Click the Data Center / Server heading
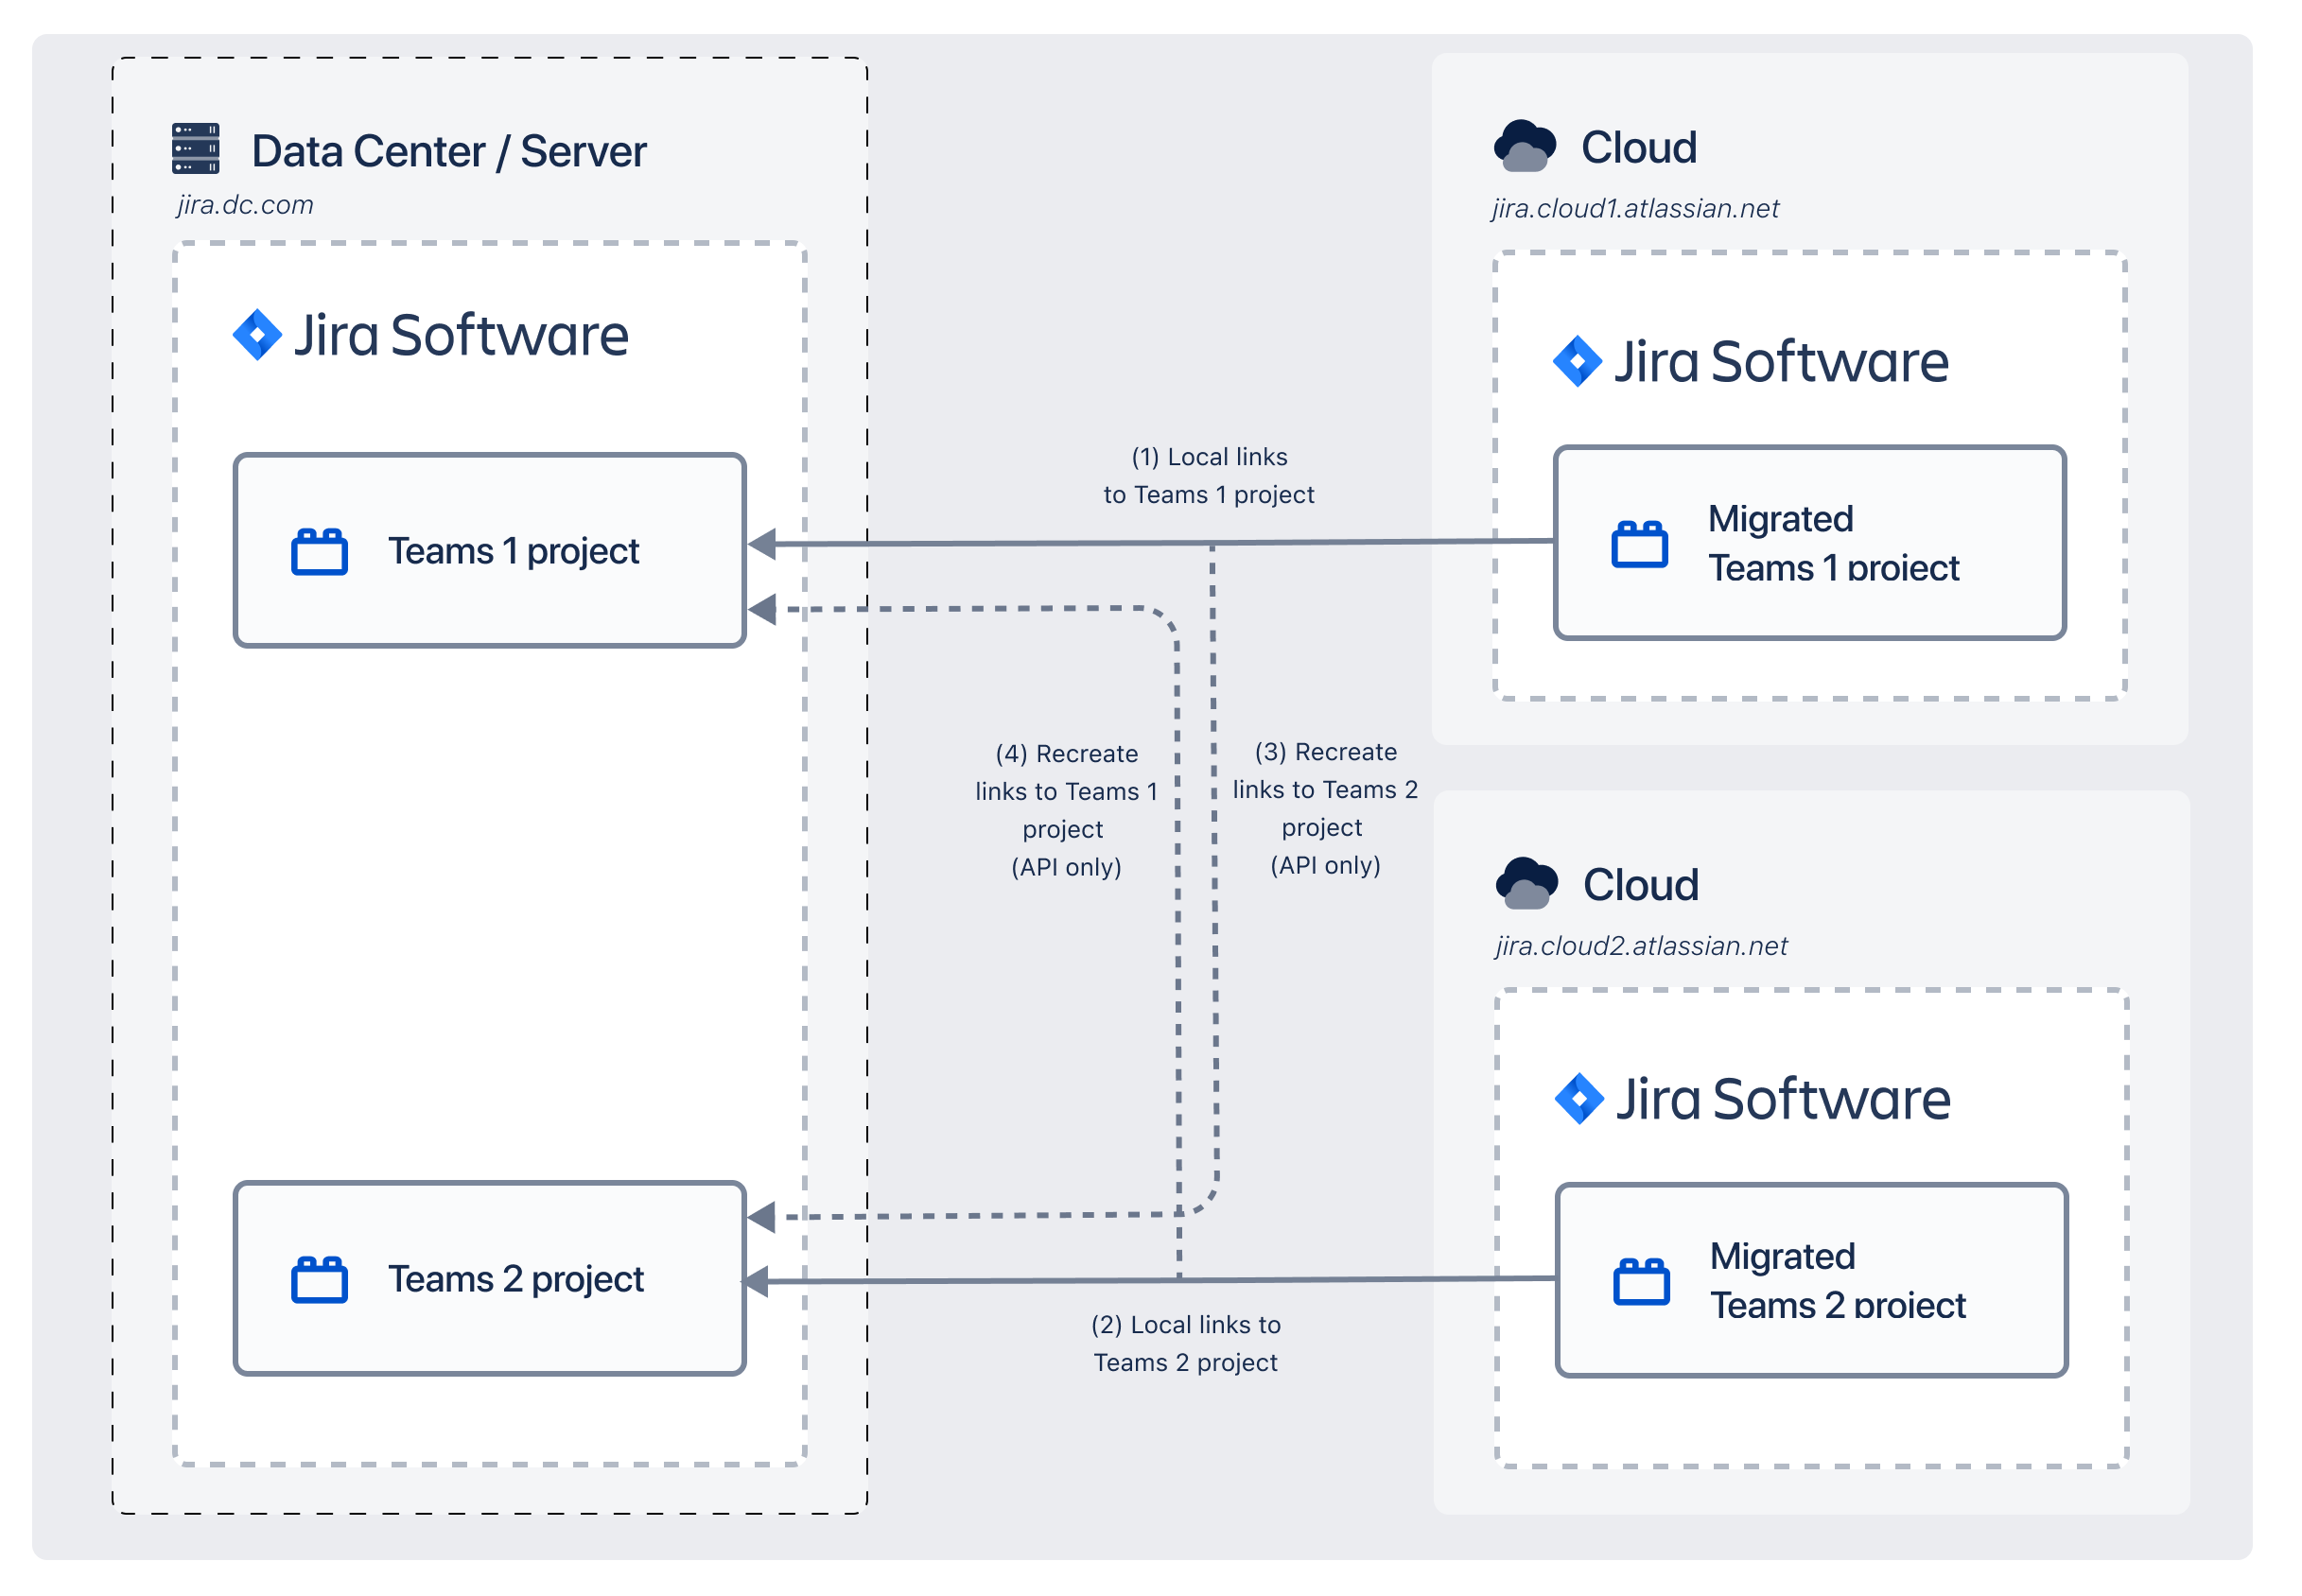The image size is (2302, 1596). (448, 150)
